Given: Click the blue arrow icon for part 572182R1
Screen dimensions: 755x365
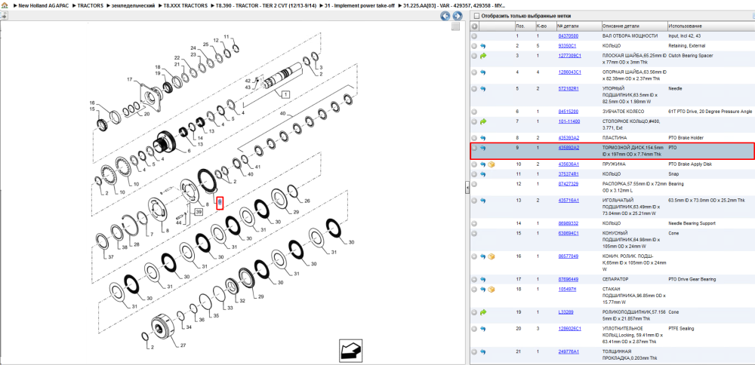Looking at the screenshot, I should (x=483, y=89).
